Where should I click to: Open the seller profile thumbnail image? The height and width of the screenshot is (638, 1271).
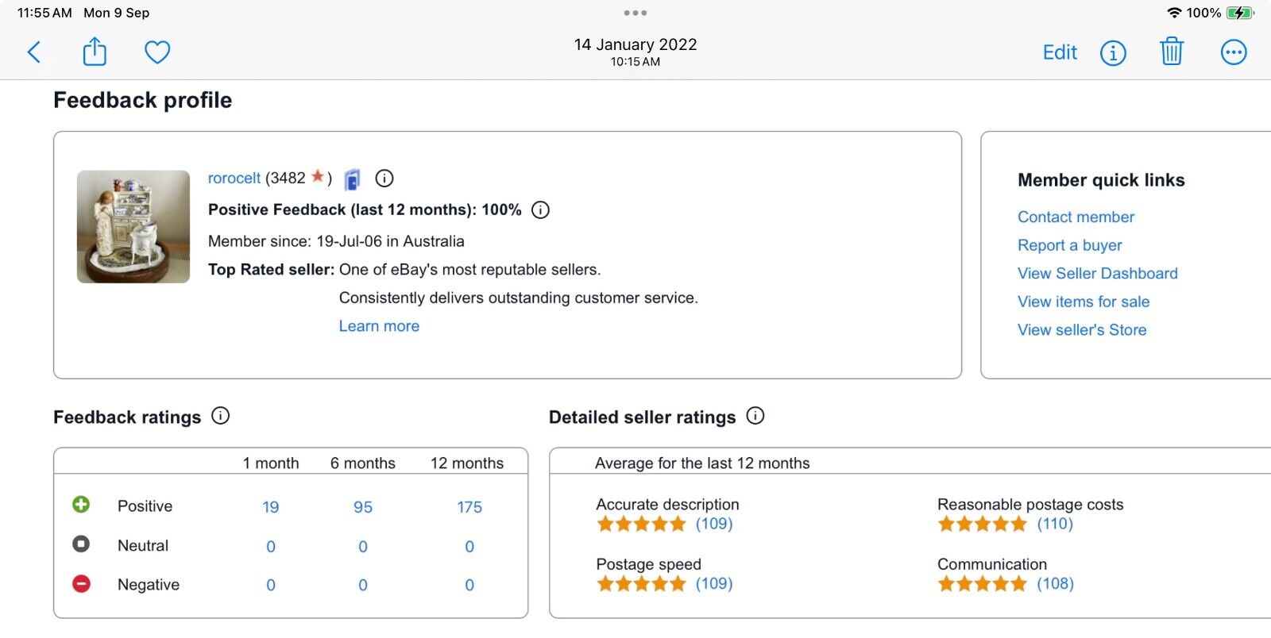(x=133, y=227)
